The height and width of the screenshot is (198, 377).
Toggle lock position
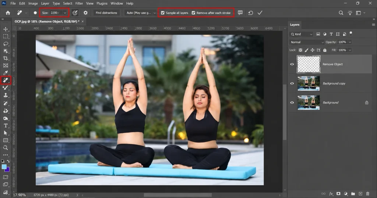point(312,50)
